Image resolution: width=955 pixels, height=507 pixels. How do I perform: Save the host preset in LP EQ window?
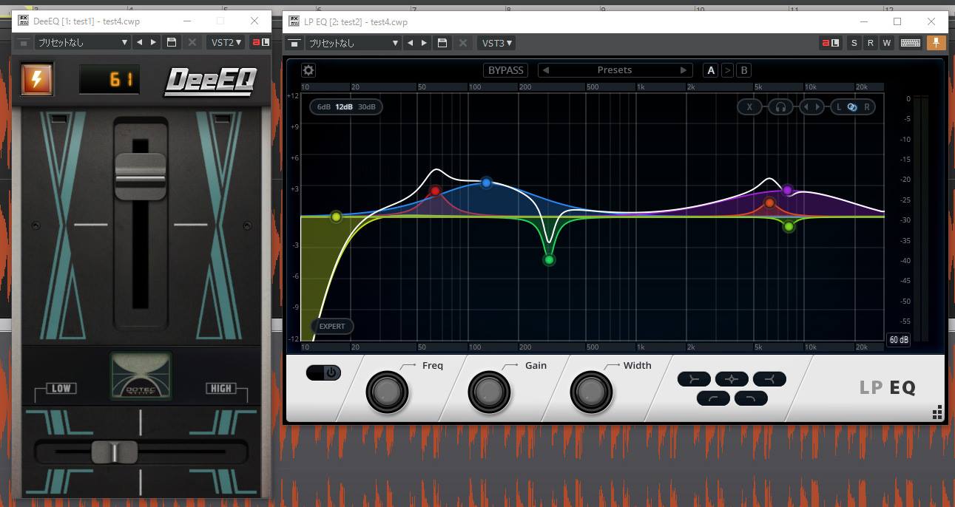coord(442,43)
